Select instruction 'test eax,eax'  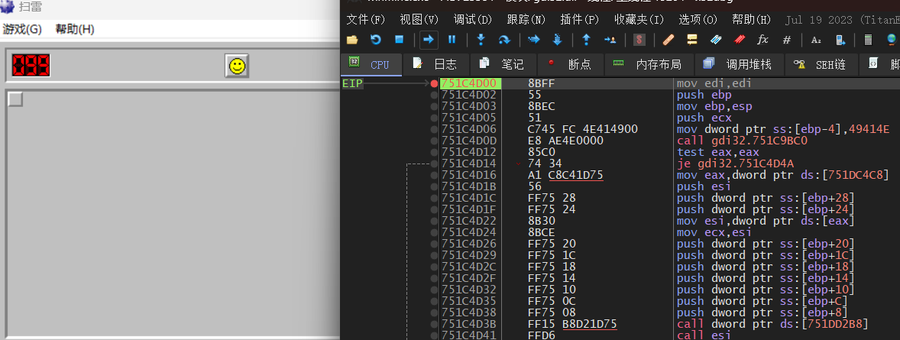[717, 152]
